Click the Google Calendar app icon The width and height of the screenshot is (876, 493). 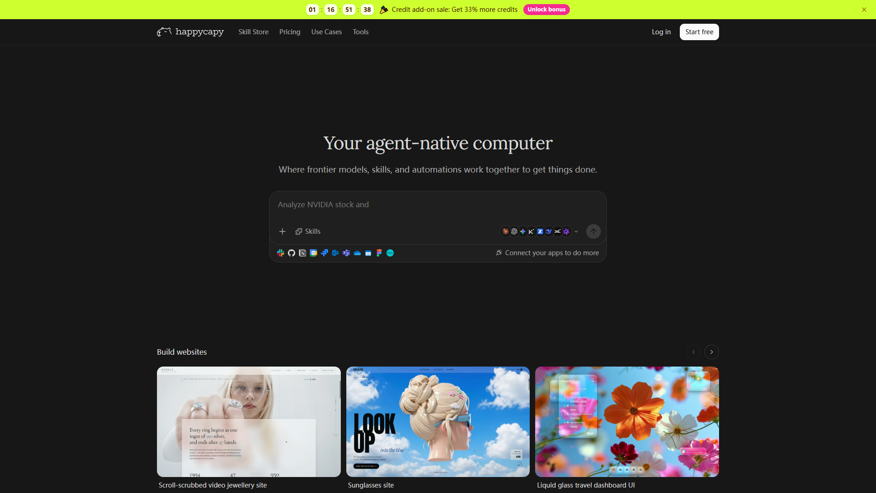(x=313, y=253)
